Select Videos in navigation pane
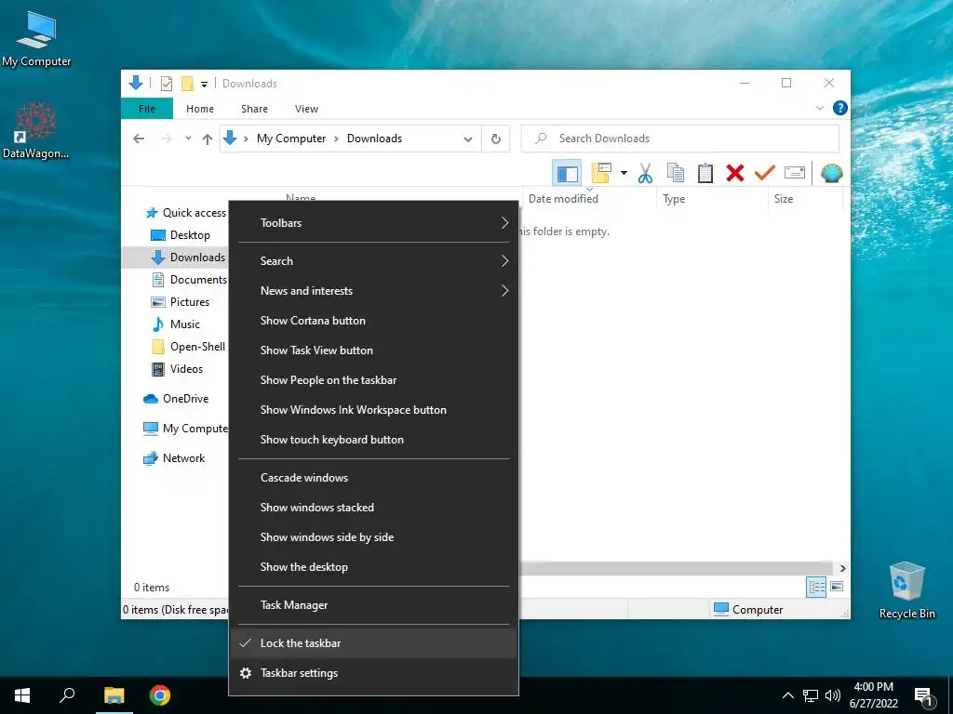 tap(177, 368)
